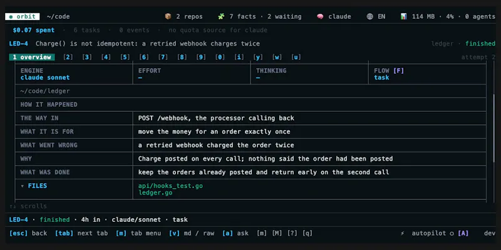Click no quota source for claude text
The height and width of the screenshot is (250, 501).
click(x=218, y=30)
